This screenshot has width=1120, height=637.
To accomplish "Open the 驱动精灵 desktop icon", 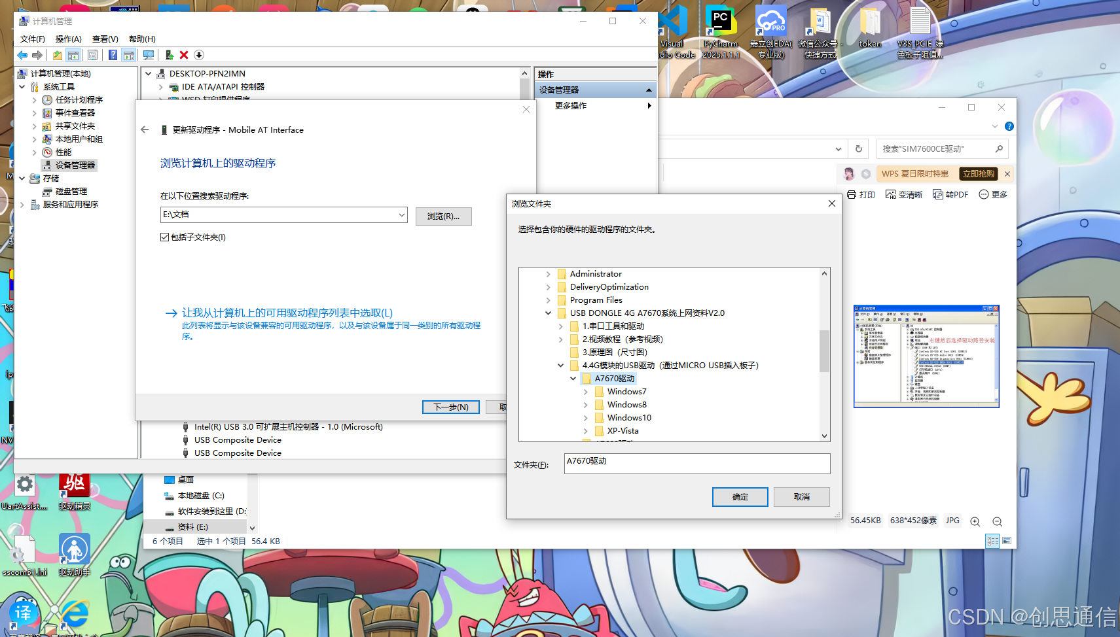I will point(75,492).
